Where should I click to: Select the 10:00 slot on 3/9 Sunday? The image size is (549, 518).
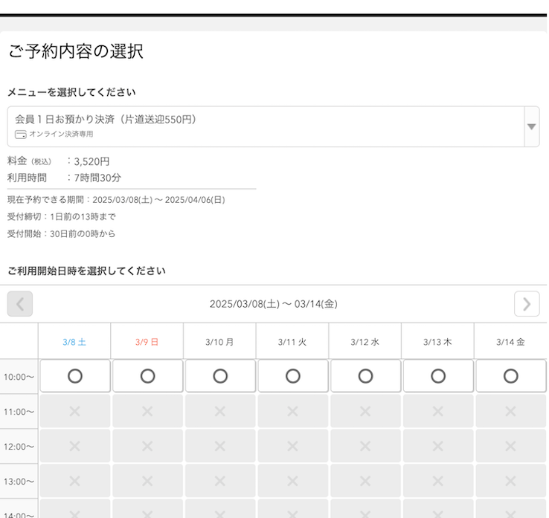click(x=148, y=376)
